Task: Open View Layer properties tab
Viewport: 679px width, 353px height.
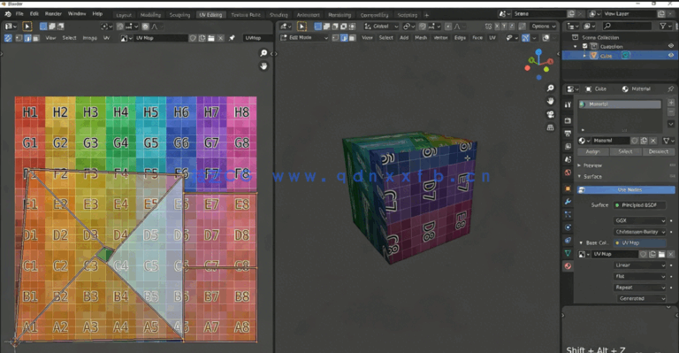Action: point(568,146)
